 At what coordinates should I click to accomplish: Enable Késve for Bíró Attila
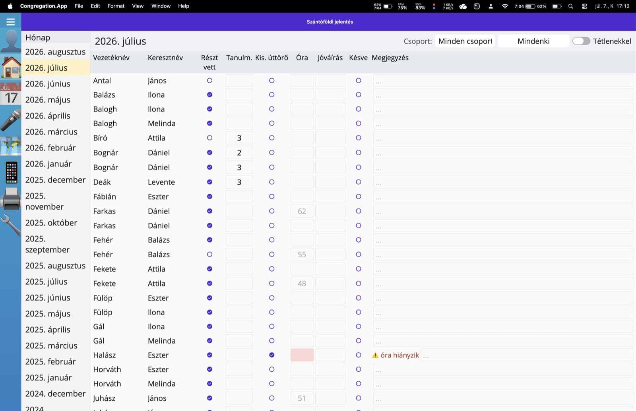pyautogui.click(x=359, y=138)
